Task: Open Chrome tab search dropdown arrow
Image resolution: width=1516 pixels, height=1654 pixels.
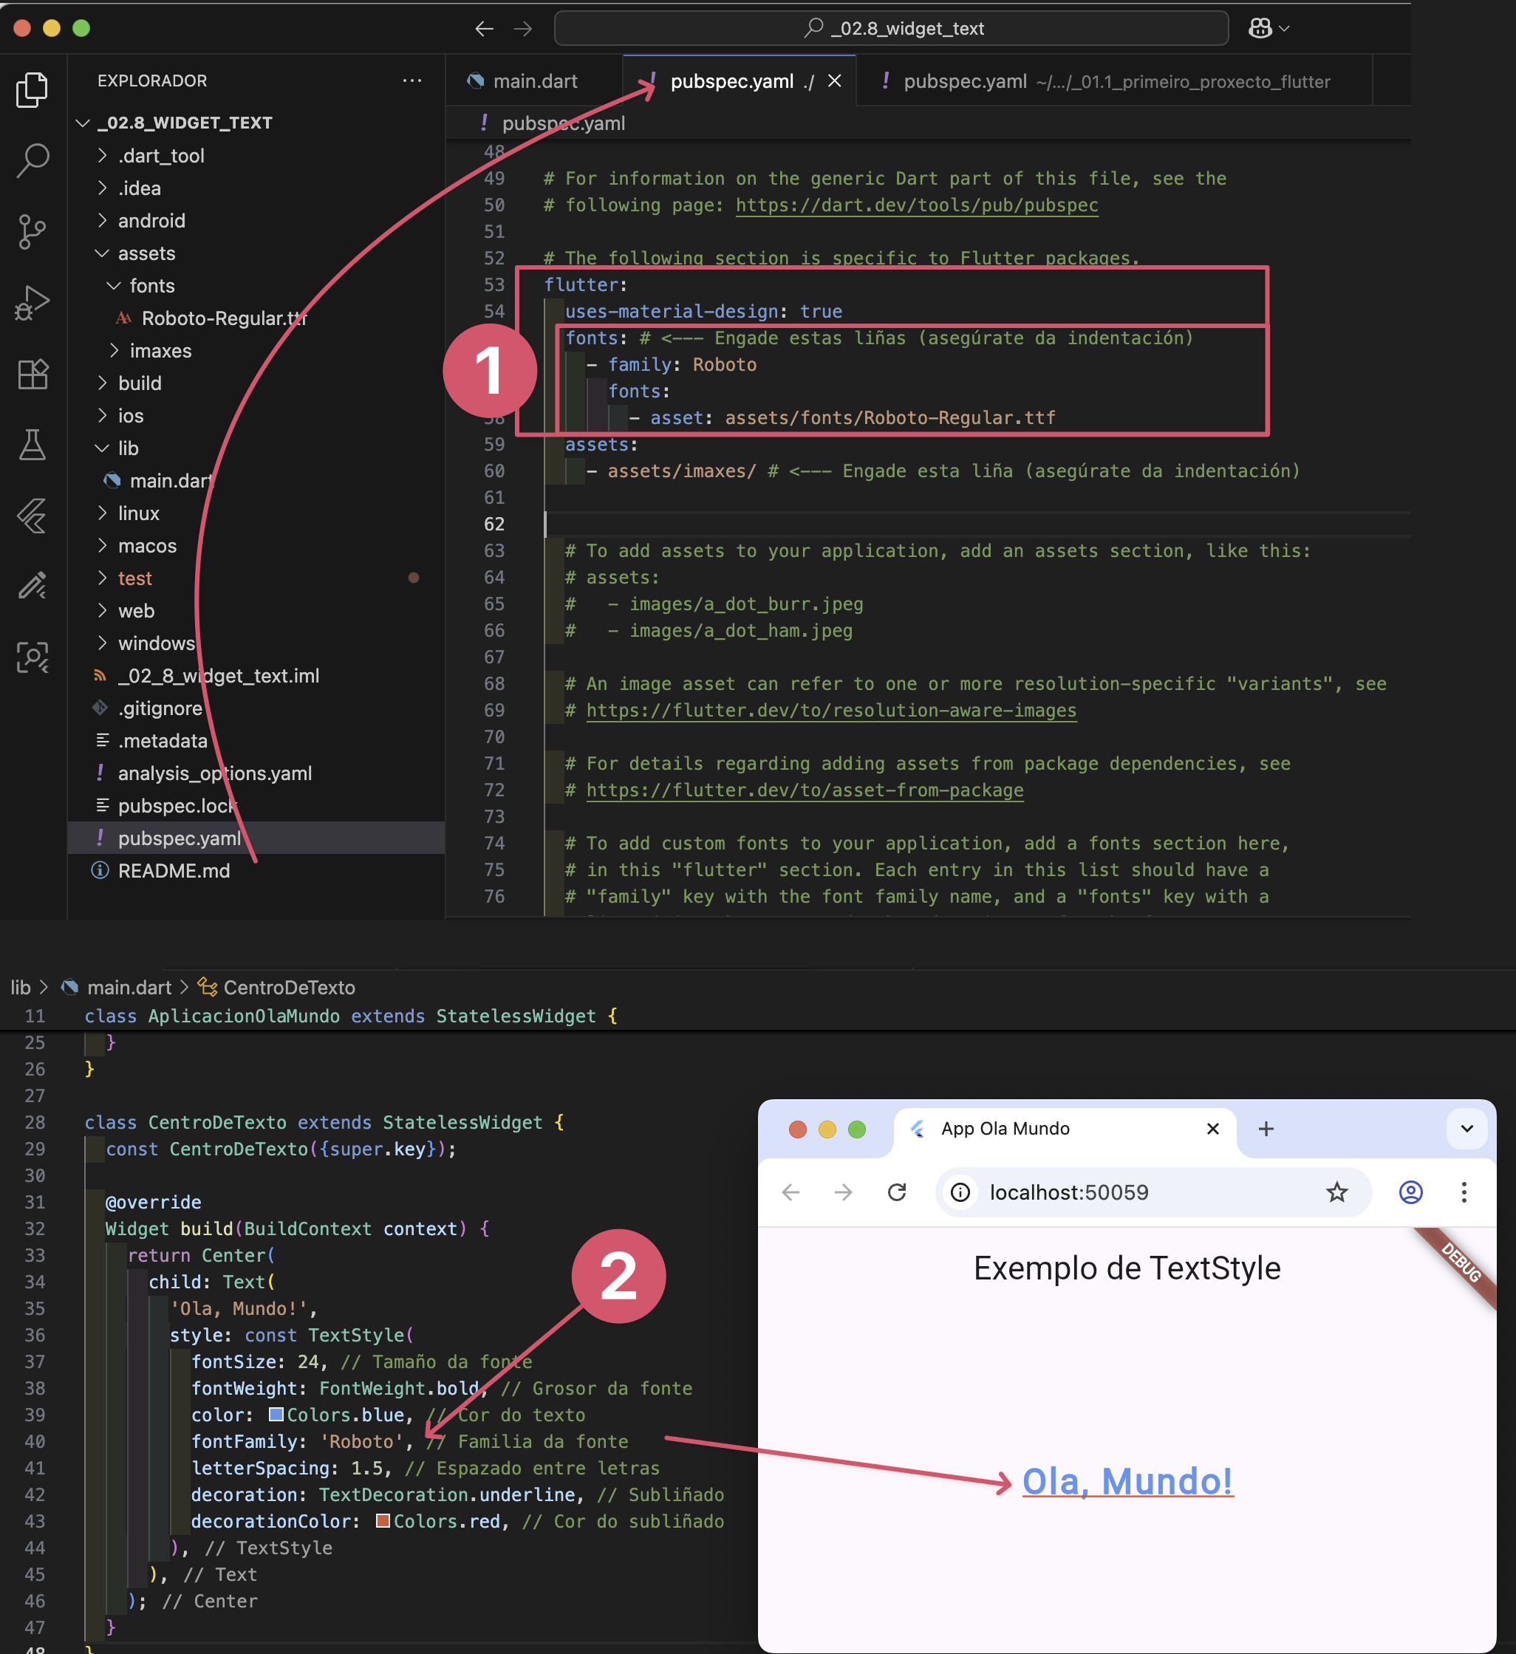Action: [x=1467, y=1129]
